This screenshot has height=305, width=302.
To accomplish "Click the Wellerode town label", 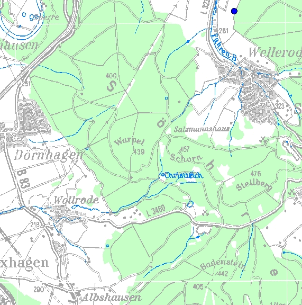I will coord(276,52).
